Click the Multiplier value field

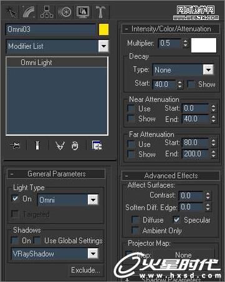tap(169, 43)
